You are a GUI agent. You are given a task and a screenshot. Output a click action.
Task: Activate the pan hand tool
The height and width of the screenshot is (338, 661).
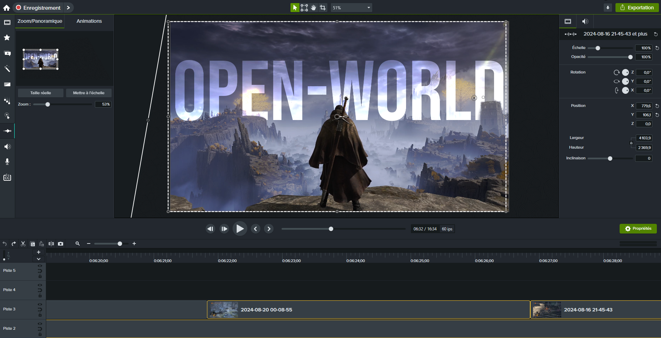(x=313, y=8)
